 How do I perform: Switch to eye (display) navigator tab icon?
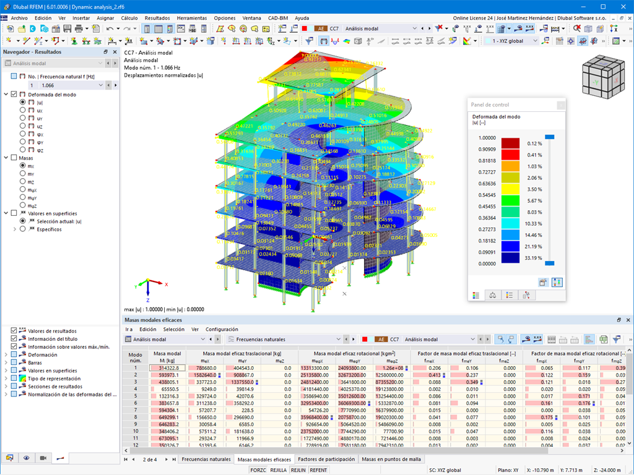point(26,458)
